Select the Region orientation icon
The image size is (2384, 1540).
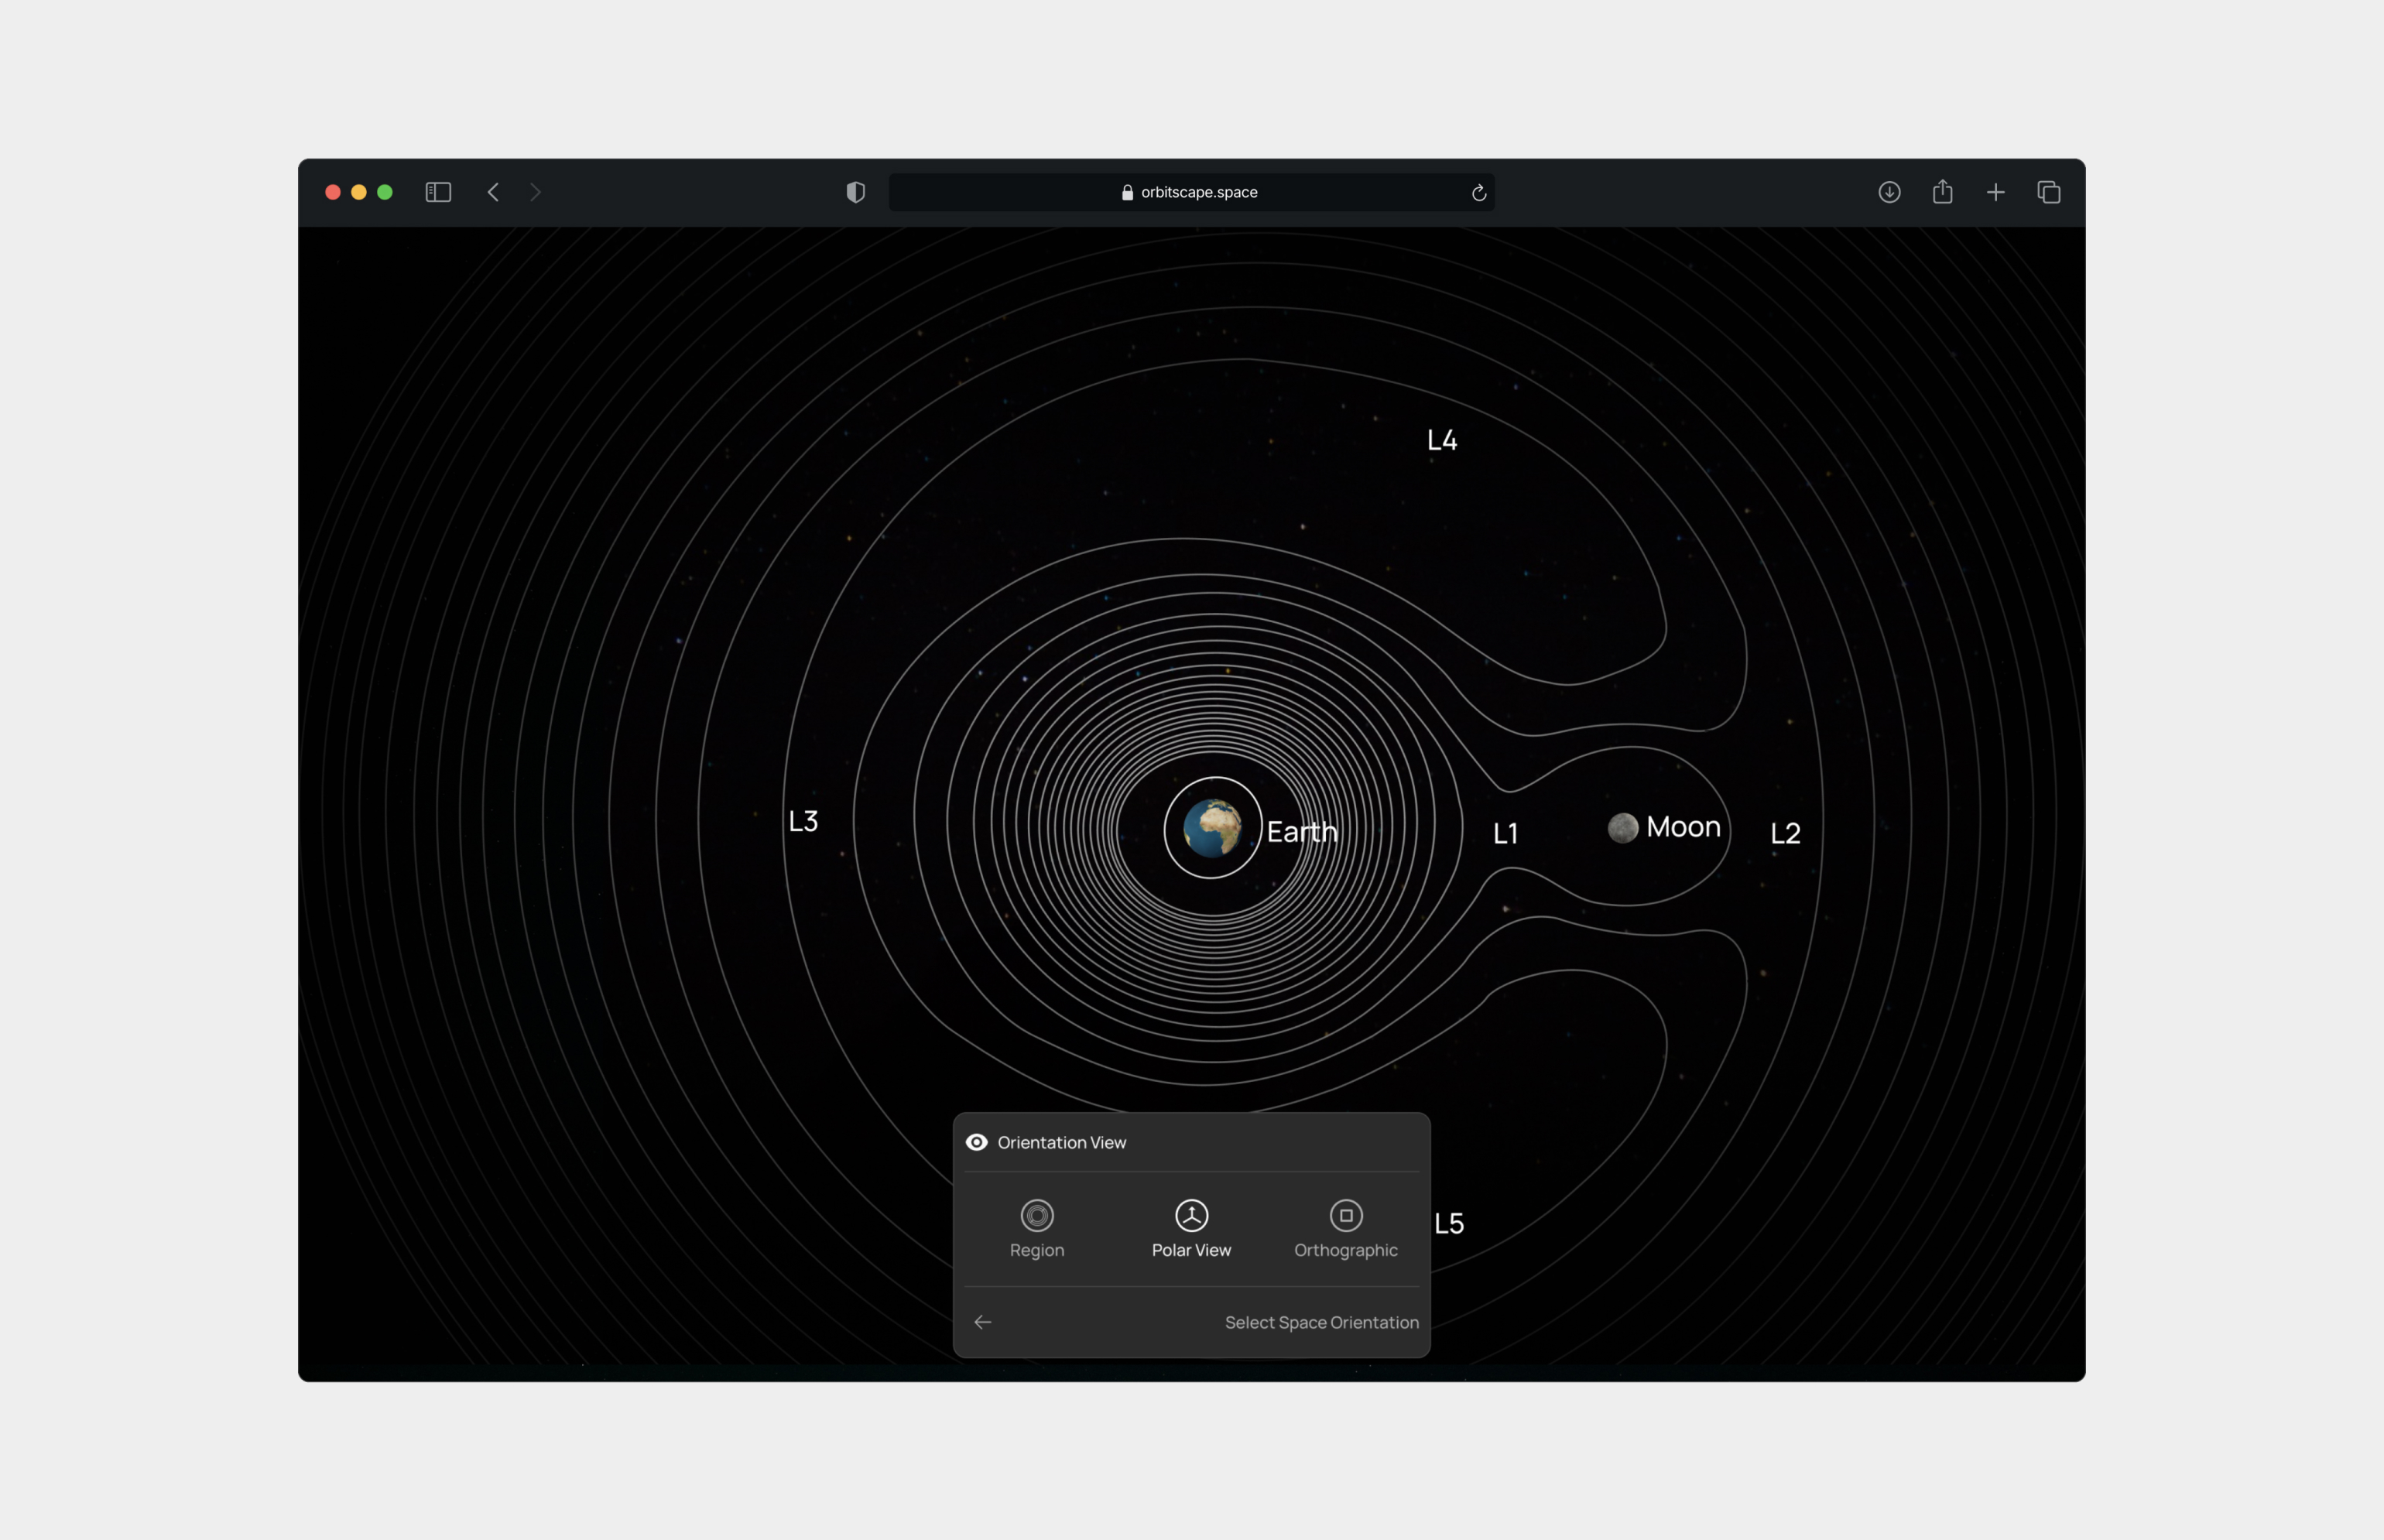tap(1037, 1215)
